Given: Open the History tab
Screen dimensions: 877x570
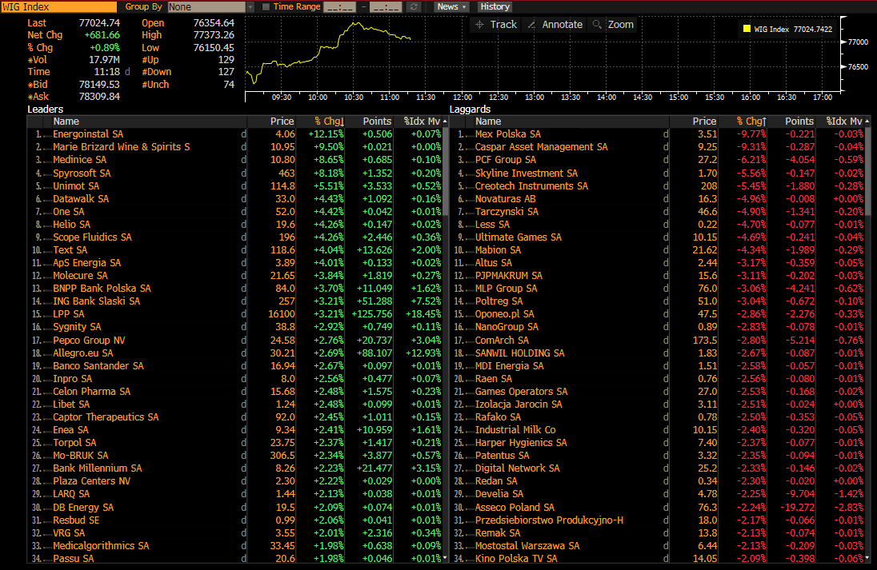Looking at the screenshot, I should (x=495, y=6).
